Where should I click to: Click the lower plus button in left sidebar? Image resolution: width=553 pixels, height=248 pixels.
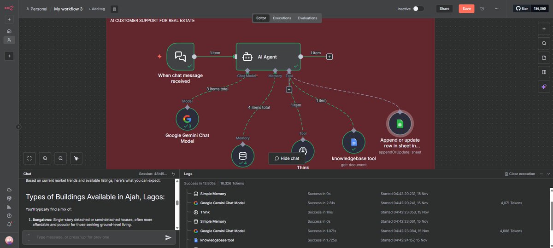click(9, 56)
